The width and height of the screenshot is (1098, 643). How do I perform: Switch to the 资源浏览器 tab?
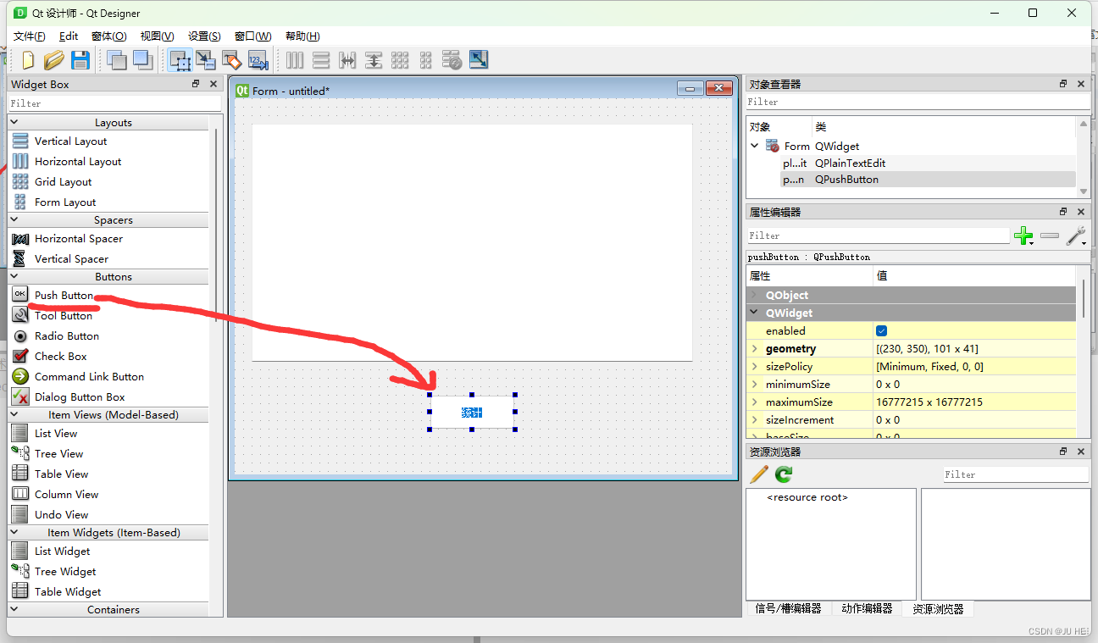pyautogui.click(x=938, y=608)
